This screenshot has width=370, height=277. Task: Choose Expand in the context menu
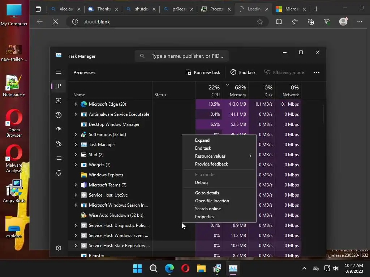219,140
